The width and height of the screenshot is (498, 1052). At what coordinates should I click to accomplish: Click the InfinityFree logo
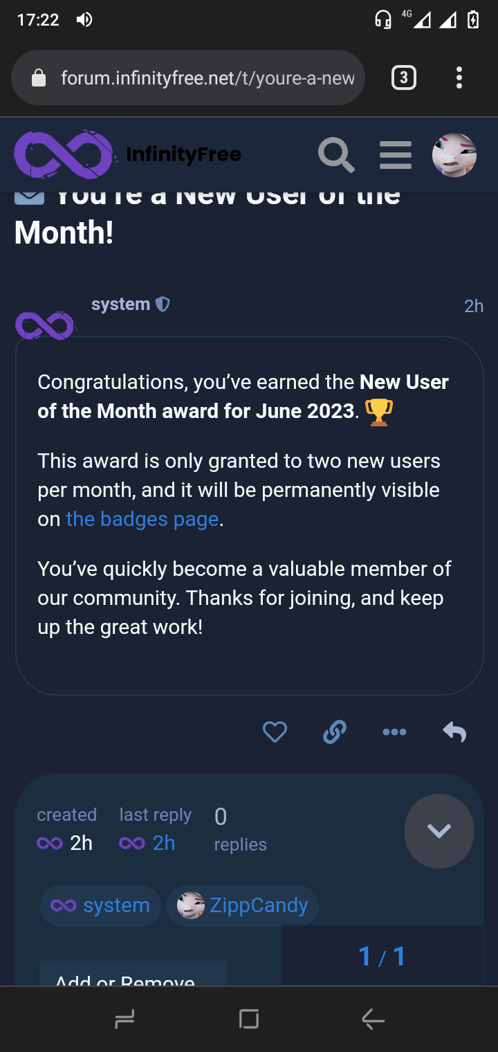(x=128, y=154)
